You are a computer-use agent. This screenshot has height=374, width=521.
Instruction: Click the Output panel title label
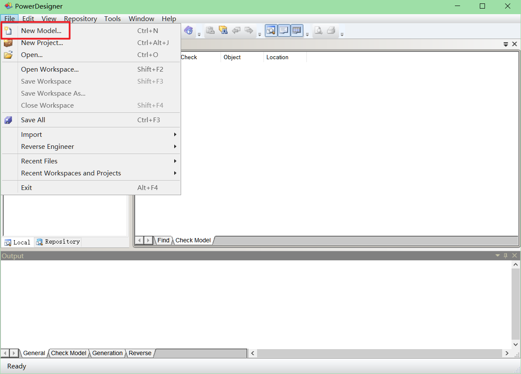pyautogui.click(x=12, y=256)
